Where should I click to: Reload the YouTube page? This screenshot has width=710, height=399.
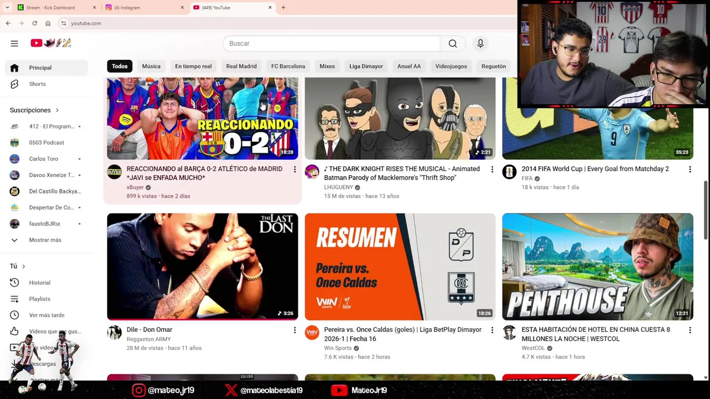(x=34, y=23)
